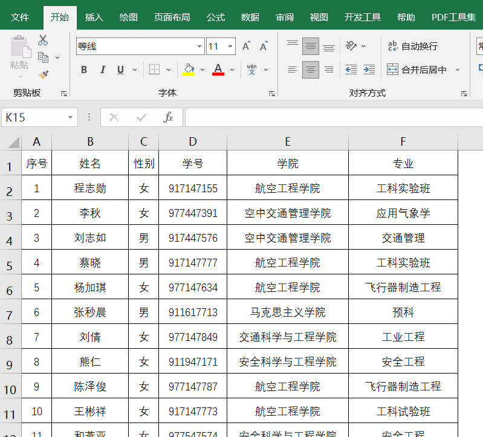The width and height of the screenshot is (483, 437).
Task: Click the formula bar Enter checkmark icon
Action: (x=141, y=117)
